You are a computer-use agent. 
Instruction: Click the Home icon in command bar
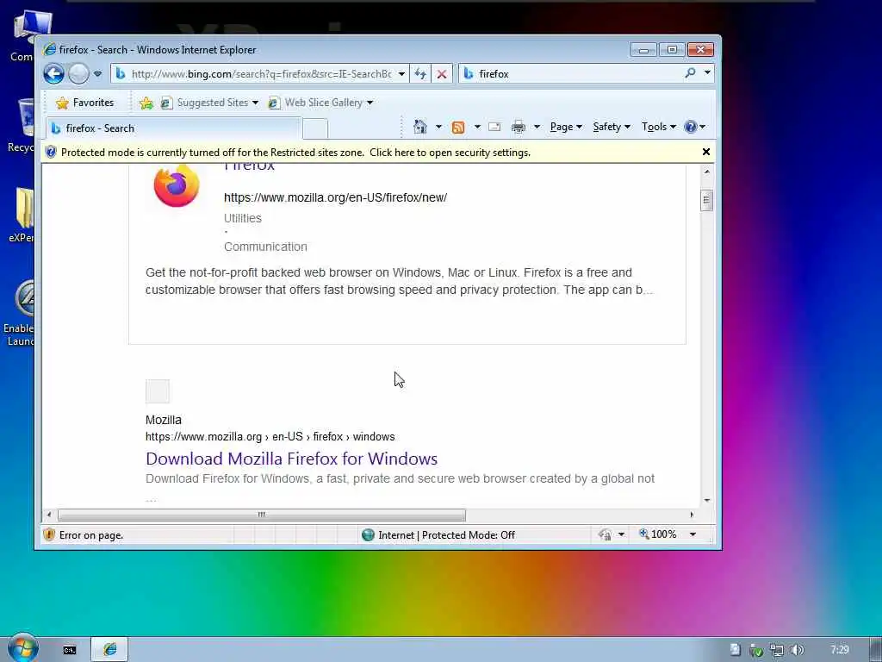coord(420,127)
